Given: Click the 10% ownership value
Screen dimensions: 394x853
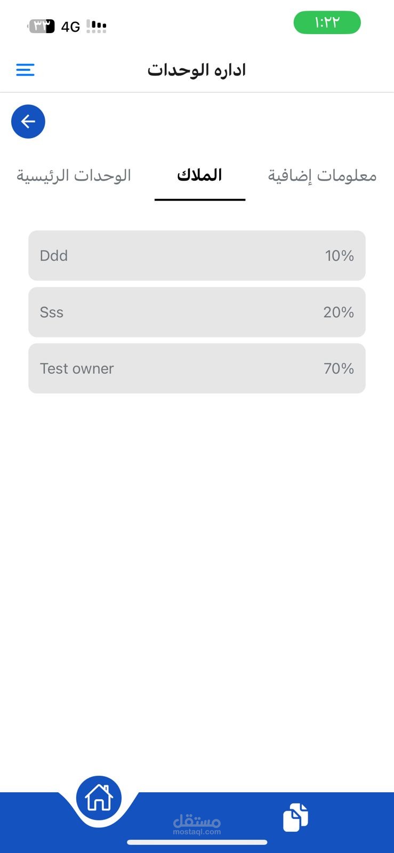Looking at the screenshot, I should point(339,256).
